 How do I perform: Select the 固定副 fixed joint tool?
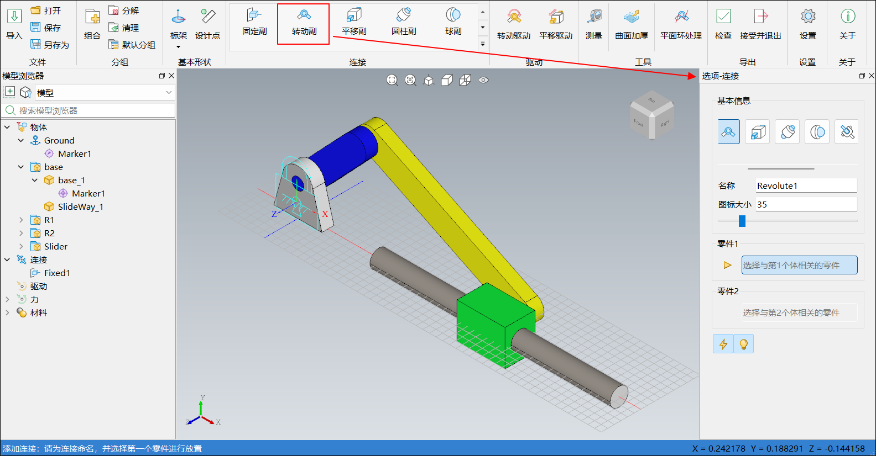(254, 23)
